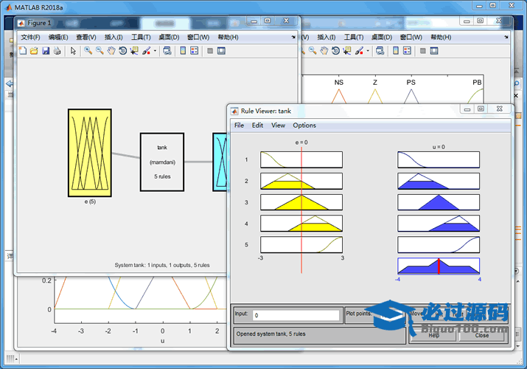Click yellow input variable e block
Image resolution: width=527 pixels, height=369 pixels.
(90, 153)
